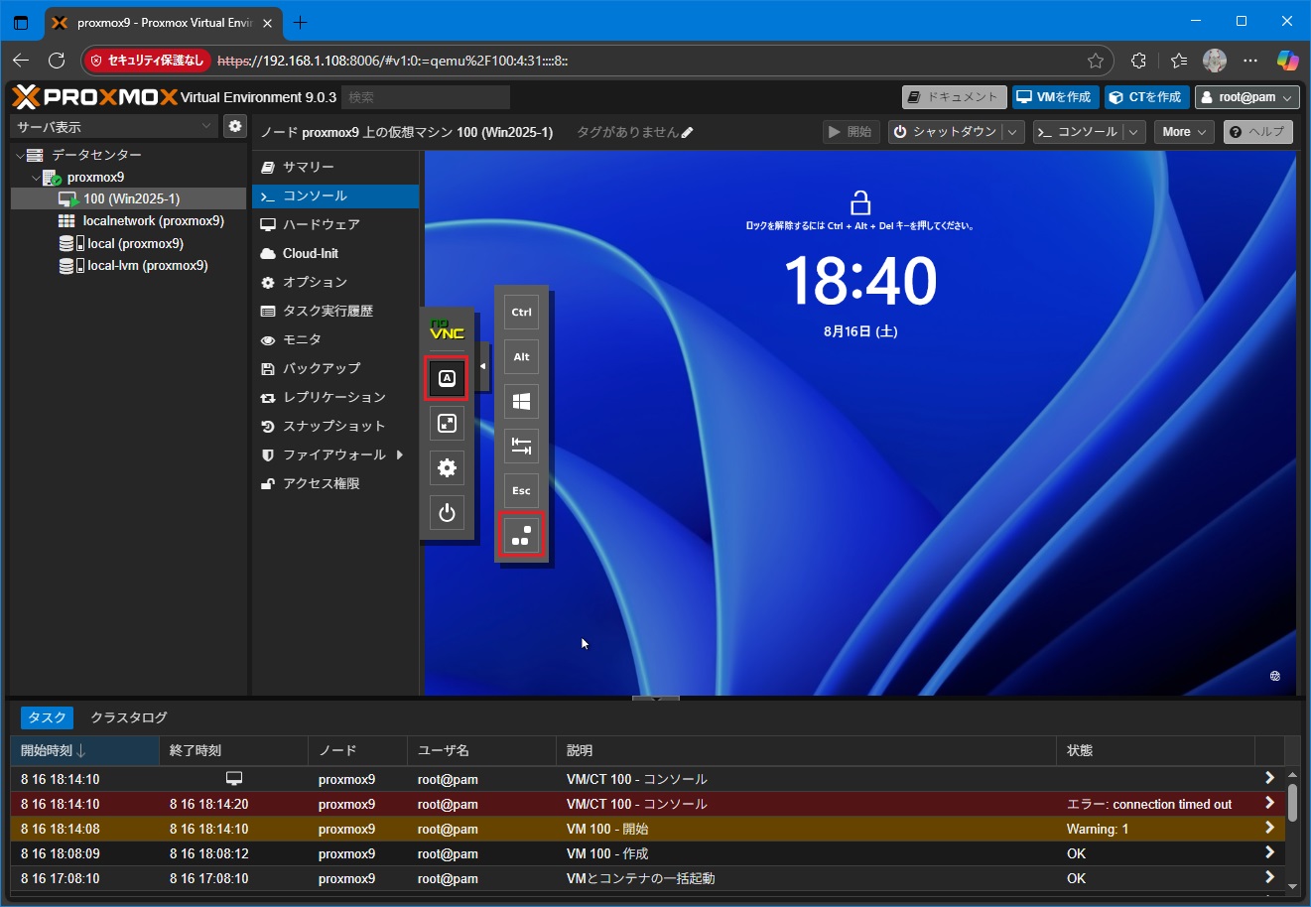
Task: Open the Cloud-Init menu item
Action: [335, 253]
